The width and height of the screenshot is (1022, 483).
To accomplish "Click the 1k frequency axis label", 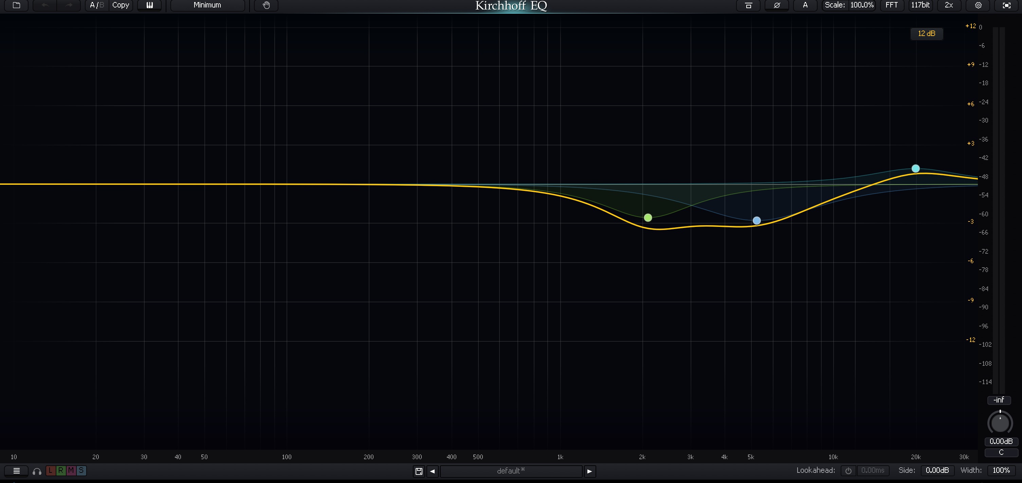I will point(560,457).
